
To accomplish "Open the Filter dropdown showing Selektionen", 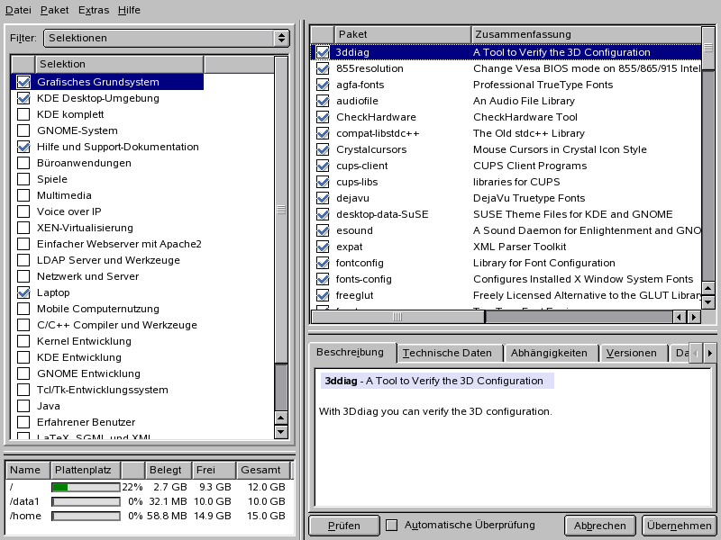I will (166, 38).
